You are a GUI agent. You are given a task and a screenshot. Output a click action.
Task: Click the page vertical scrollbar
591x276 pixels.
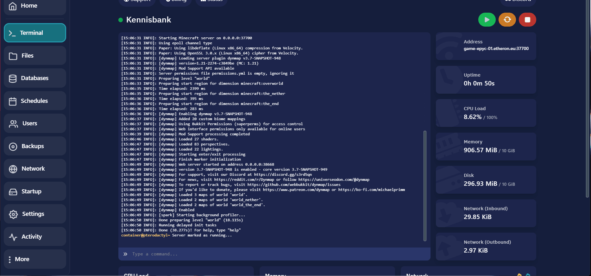[588, 101]
